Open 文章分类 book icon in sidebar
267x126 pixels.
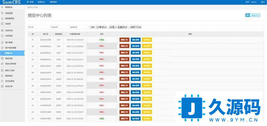pyautogui.click(x=2, y=30)
